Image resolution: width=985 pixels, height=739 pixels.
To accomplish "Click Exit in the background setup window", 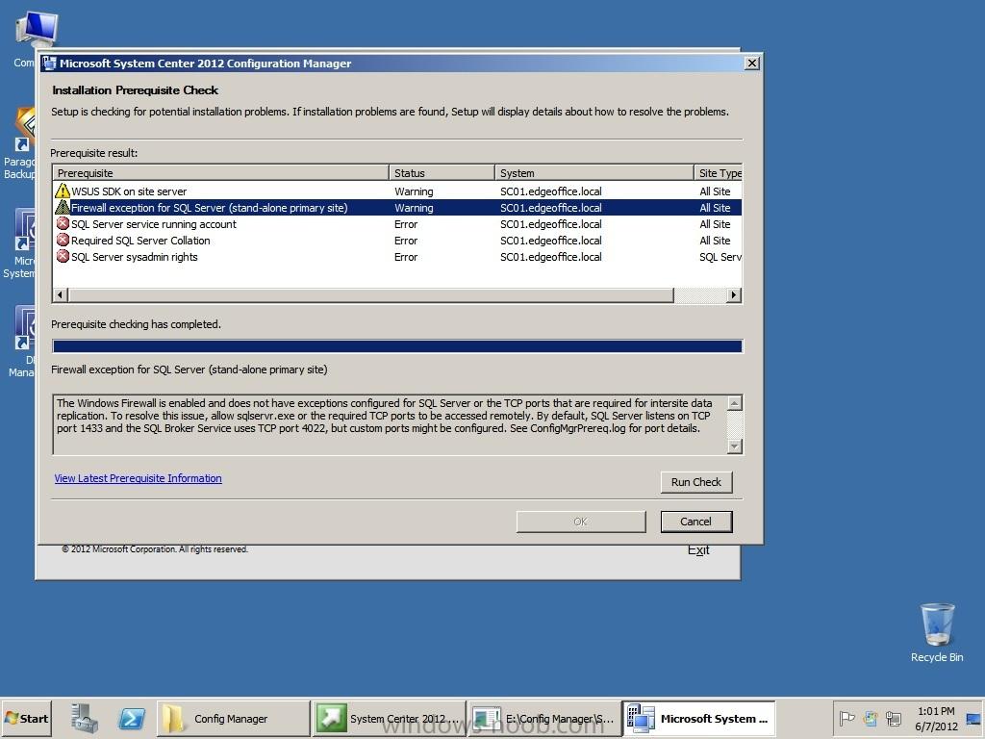I will pos(698,550).
